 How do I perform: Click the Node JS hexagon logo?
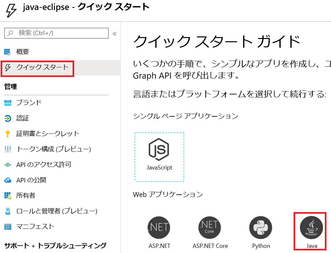click(159, 150)
